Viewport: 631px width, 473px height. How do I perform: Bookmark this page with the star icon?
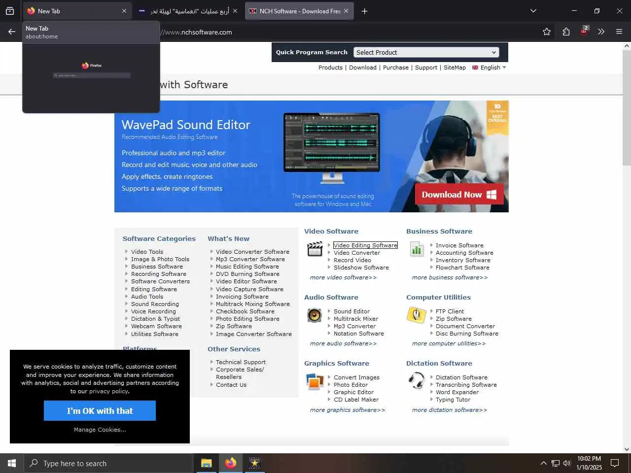(x=547, y=32)
